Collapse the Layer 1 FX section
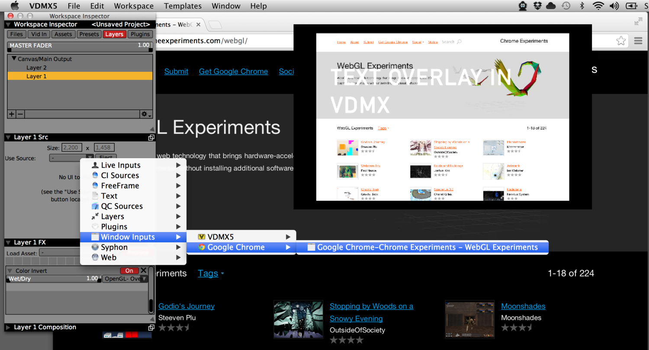Screen dimensions: 649x350 tap(9, 243)
